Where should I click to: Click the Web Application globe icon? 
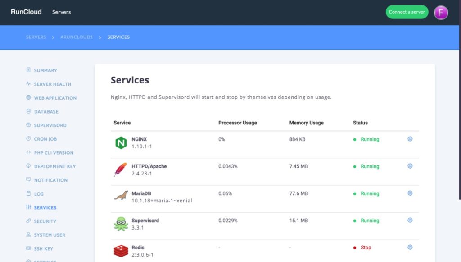click(28, 97)
